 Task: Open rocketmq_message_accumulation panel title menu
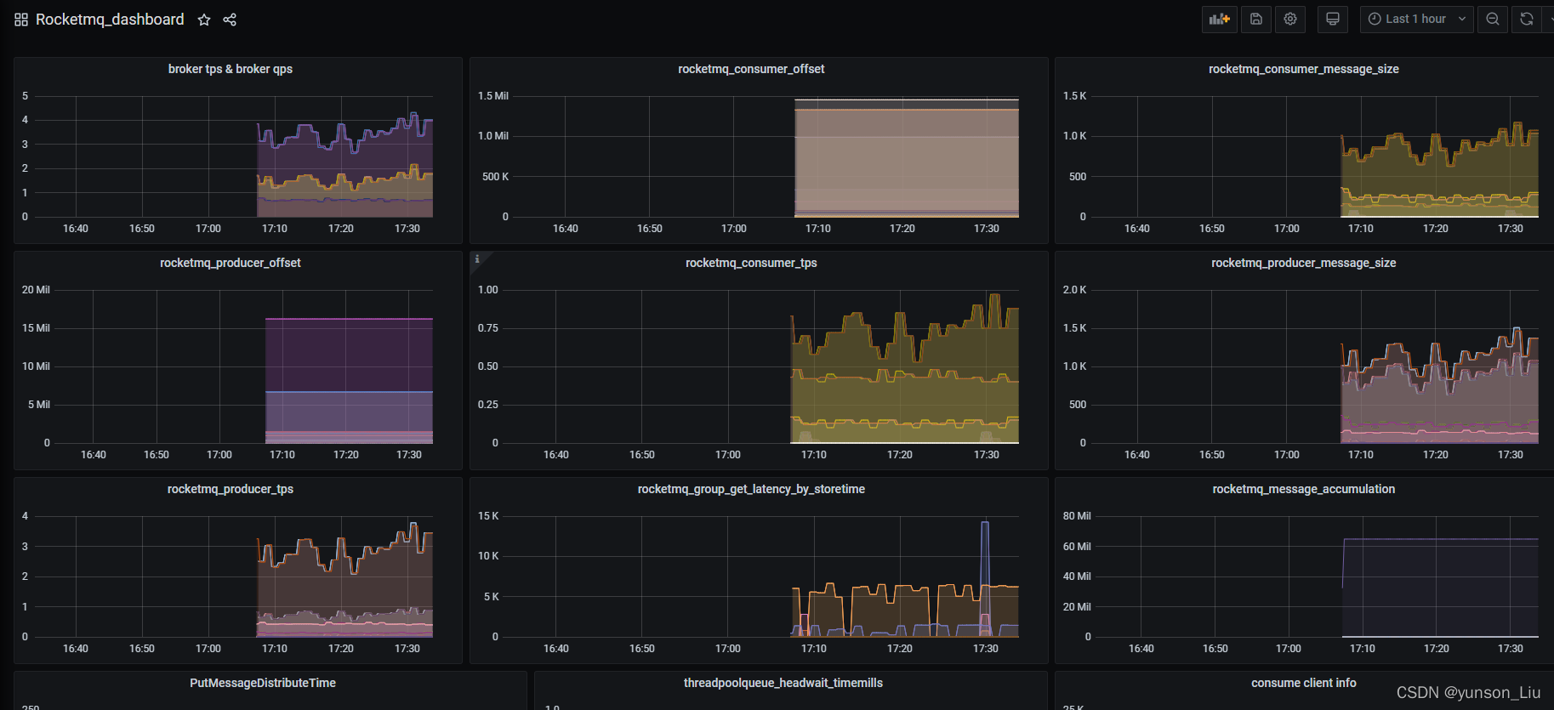pyautogui.click(x=1304, y=489)
